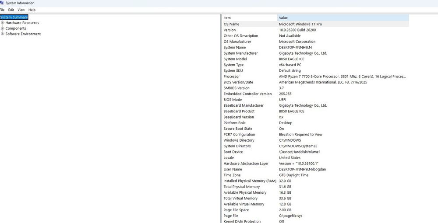Image resolution: width=438 pixels, height=223 pixels.
Task: Click value GTB Daylight Time
Action: tap(293, 175)
